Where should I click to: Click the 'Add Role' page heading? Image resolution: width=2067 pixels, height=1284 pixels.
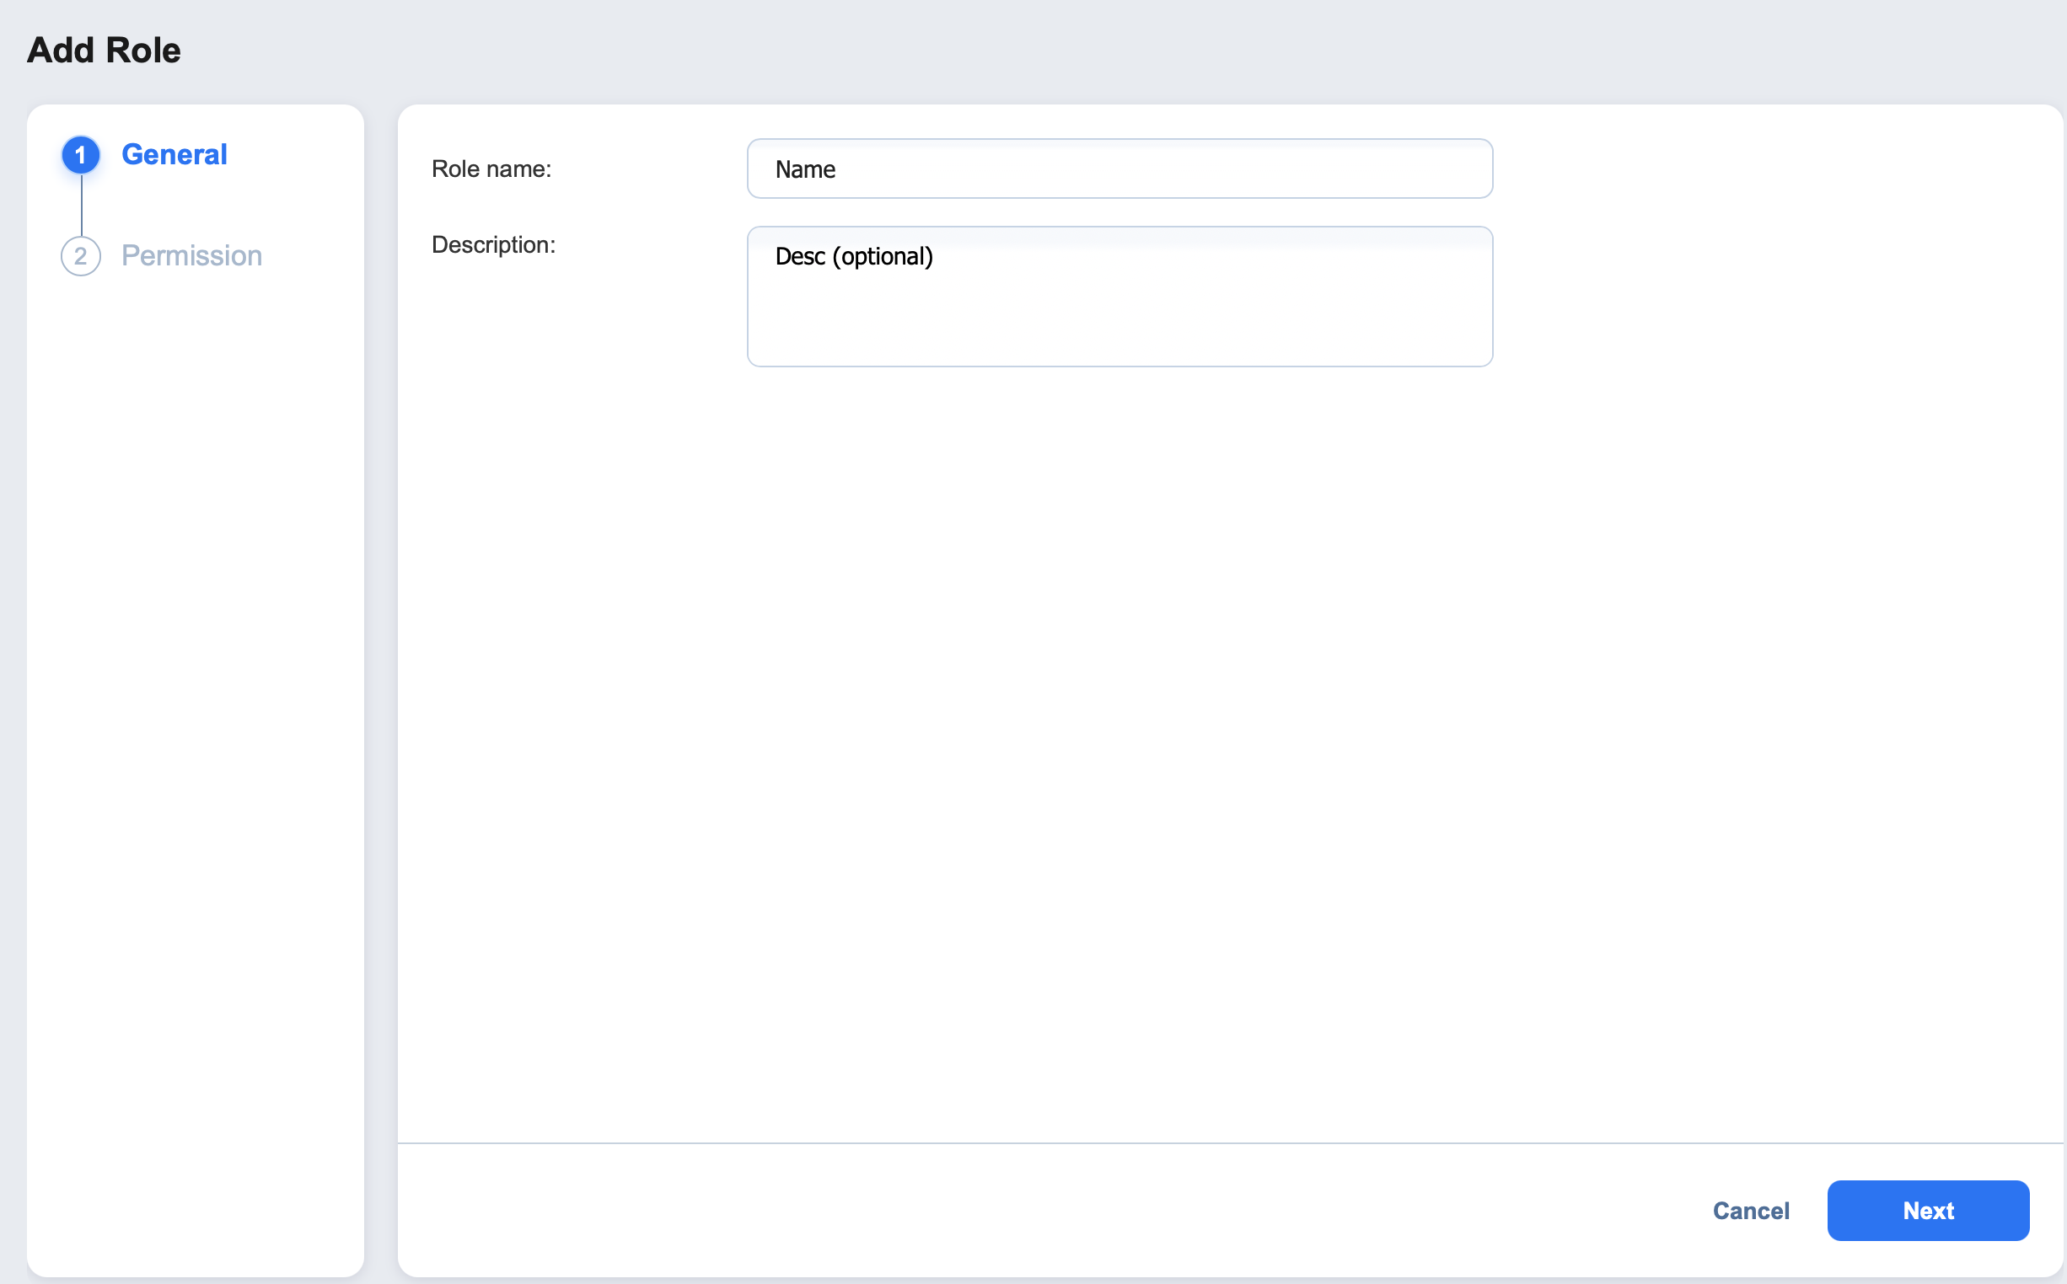pyautogui.click(x=104, y=50)
